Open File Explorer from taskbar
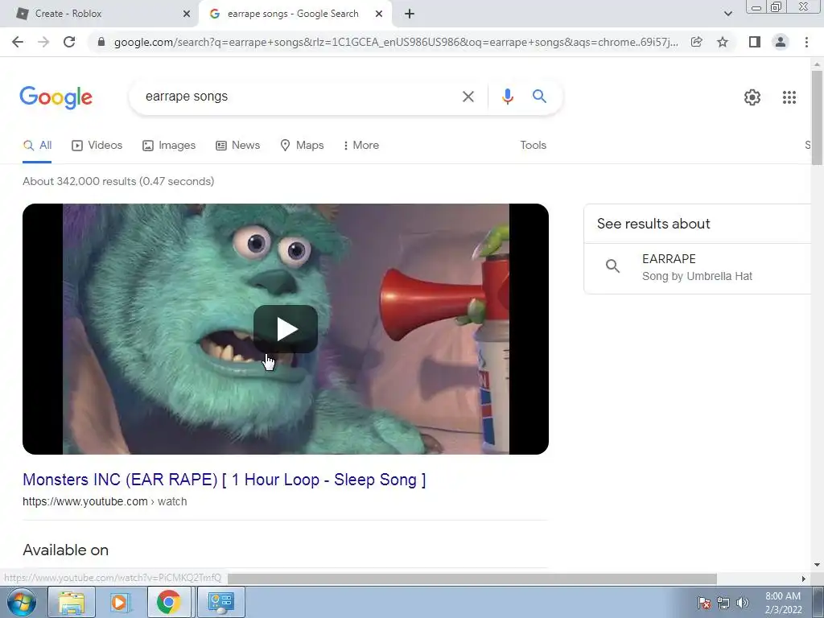 pyautogui.click(x=72, y=602)
